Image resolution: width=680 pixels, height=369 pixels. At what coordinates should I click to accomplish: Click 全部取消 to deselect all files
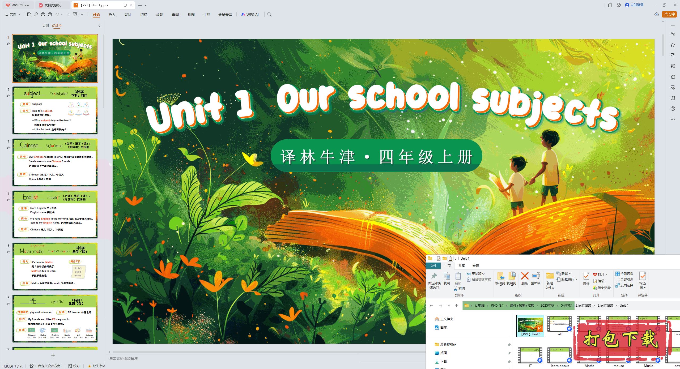click(625, 279)
